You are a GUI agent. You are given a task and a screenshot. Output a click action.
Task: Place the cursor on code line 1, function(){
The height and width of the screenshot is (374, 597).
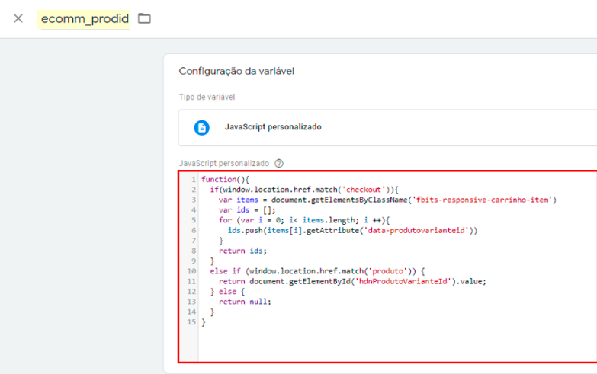(x=226, y=179)
